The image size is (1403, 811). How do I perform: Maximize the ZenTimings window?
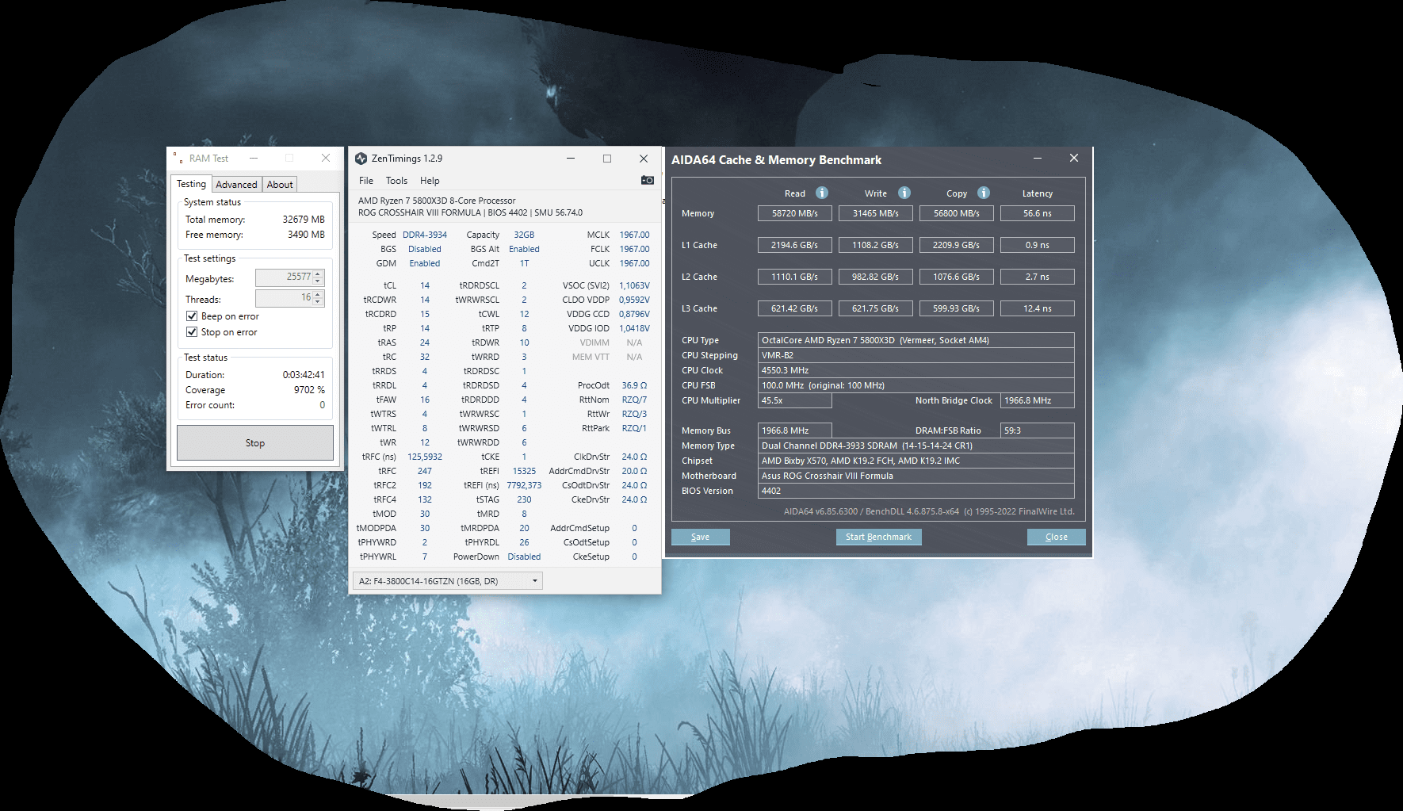pyautogui.click(x=607, y=159)
